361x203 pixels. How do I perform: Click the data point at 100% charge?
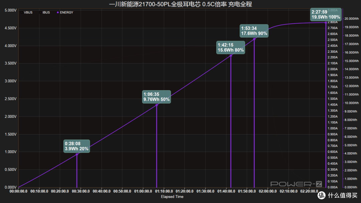[x=326, y=22]
